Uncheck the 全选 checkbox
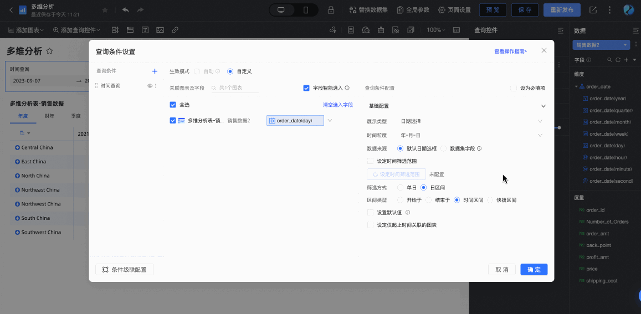The height and width of the screenshot is (314, 641). [x=173, y=105]
